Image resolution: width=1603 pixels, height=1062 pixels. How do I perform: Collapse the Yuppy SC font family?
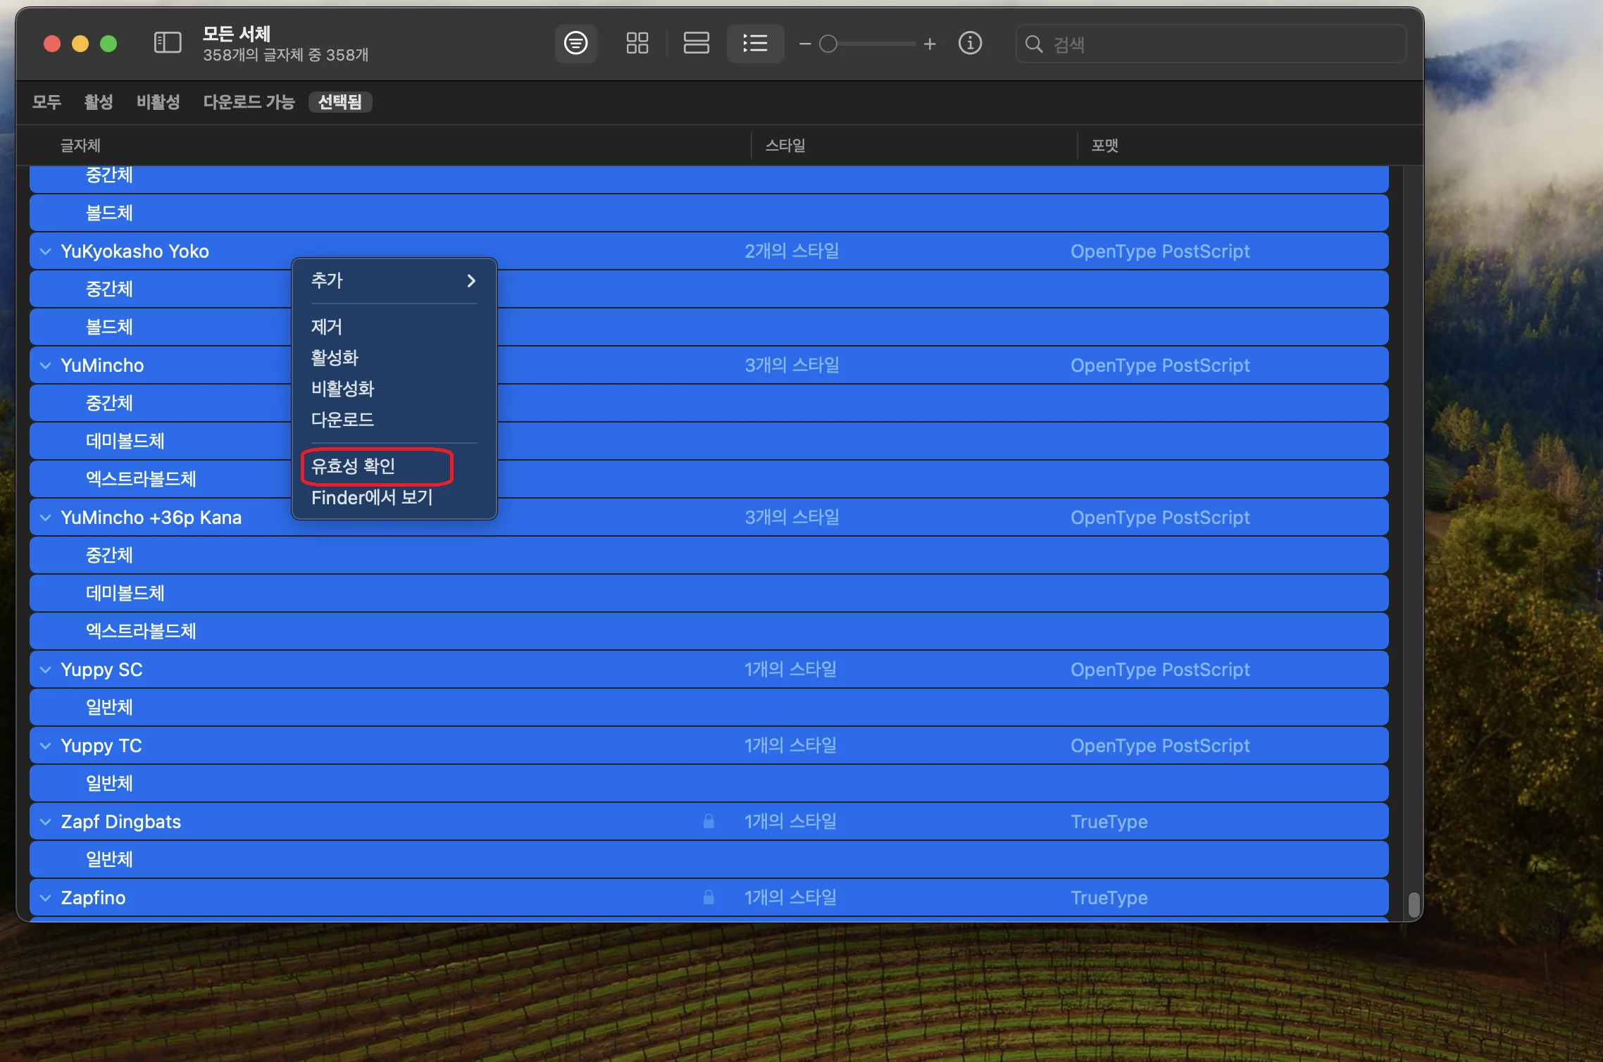pyautogui.click(x=46, y=670)
